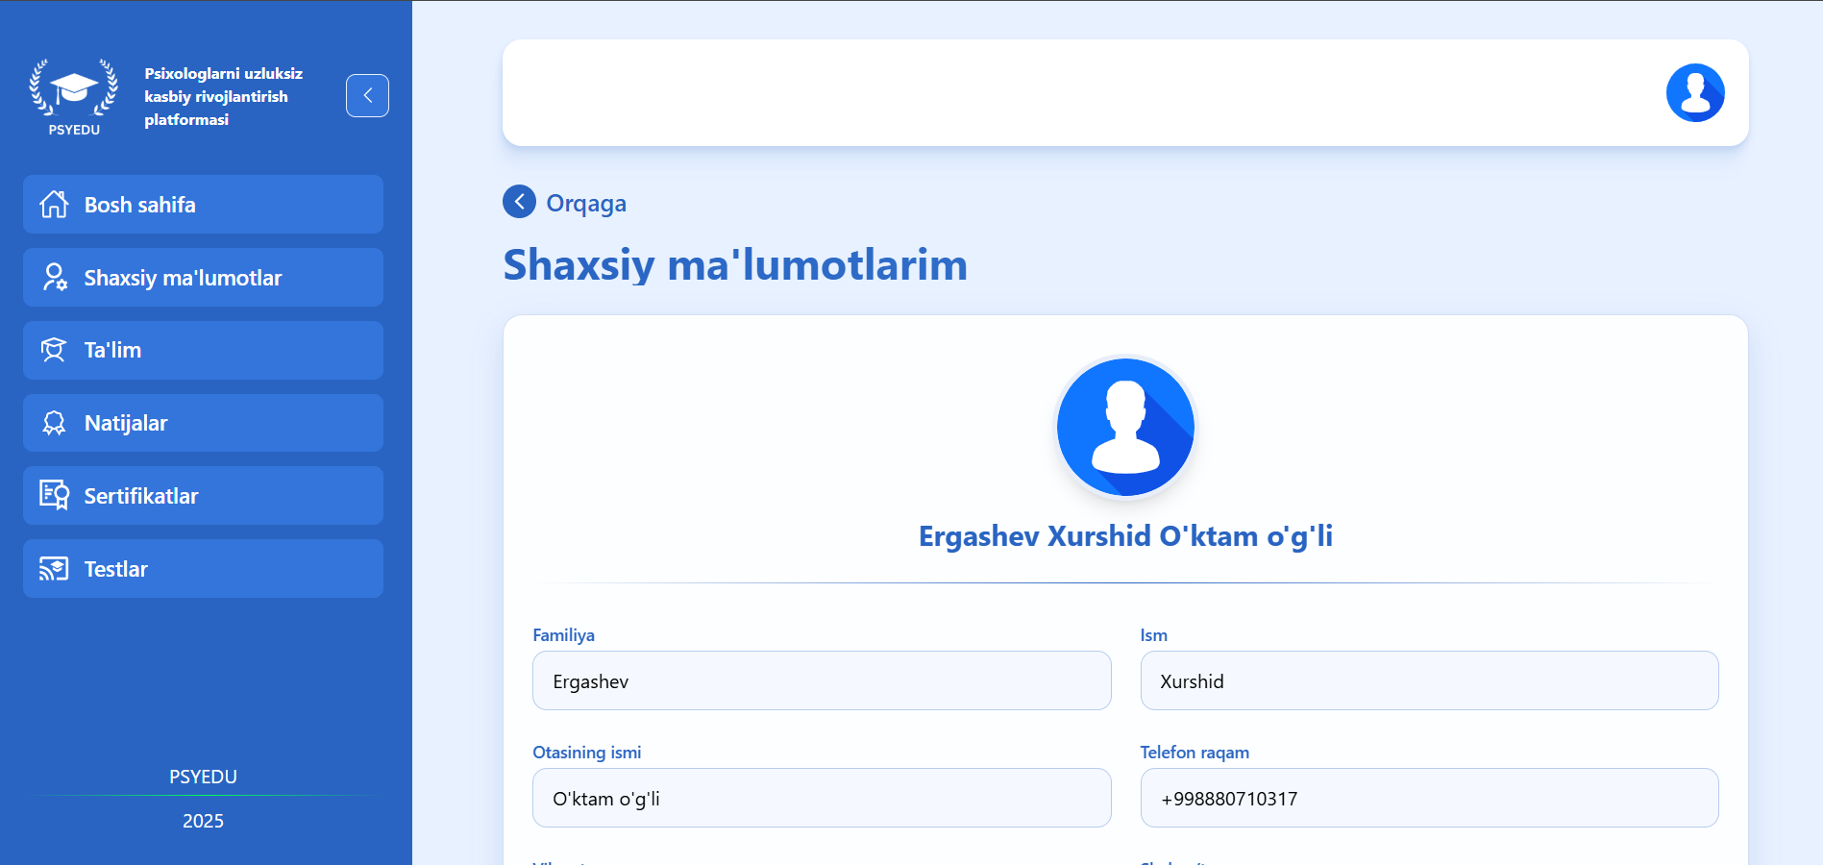Screen dimensions: 1823x865
Task: Open the profile avatar in top header
Action: coord(1694,93)
